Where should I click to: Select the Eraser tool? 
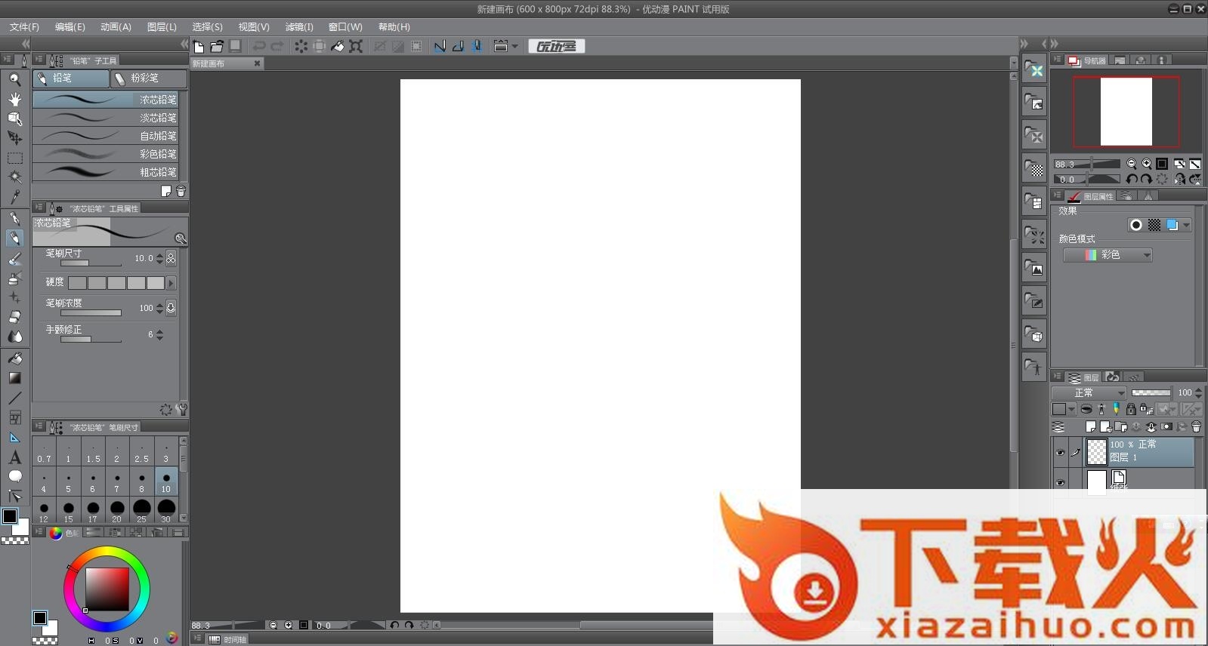(14, 317)
